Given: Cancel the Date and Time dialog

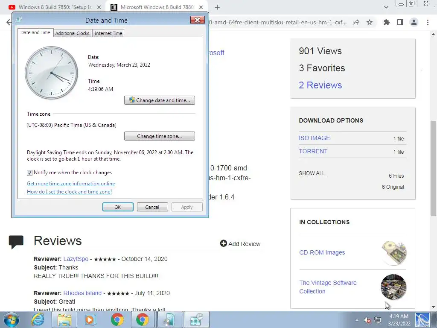Looking at the screenshot, I should coord(152,207).
